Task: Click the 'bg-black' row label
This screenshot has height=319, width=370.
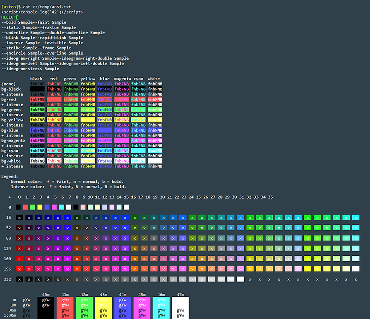Action: (x=11, y=89)
